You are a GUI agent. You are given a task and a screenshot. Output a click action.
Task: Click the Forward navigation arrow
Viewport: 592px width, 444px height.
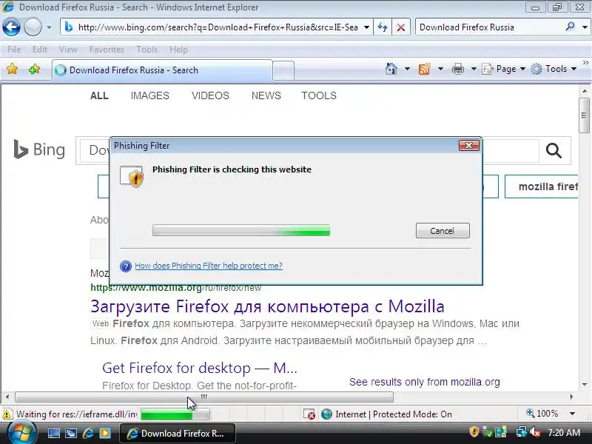(33, 27)
